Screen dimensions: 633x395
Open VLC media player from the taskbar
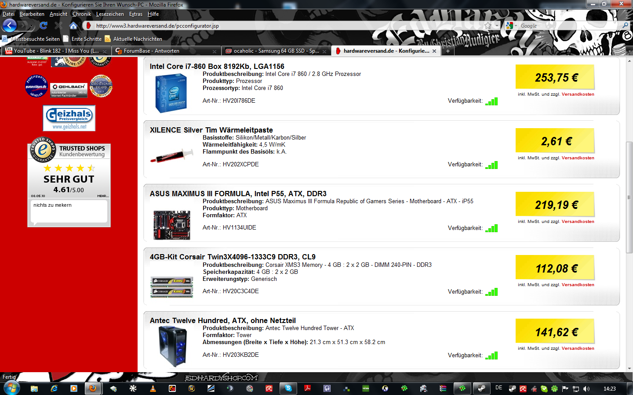[153, 388]
